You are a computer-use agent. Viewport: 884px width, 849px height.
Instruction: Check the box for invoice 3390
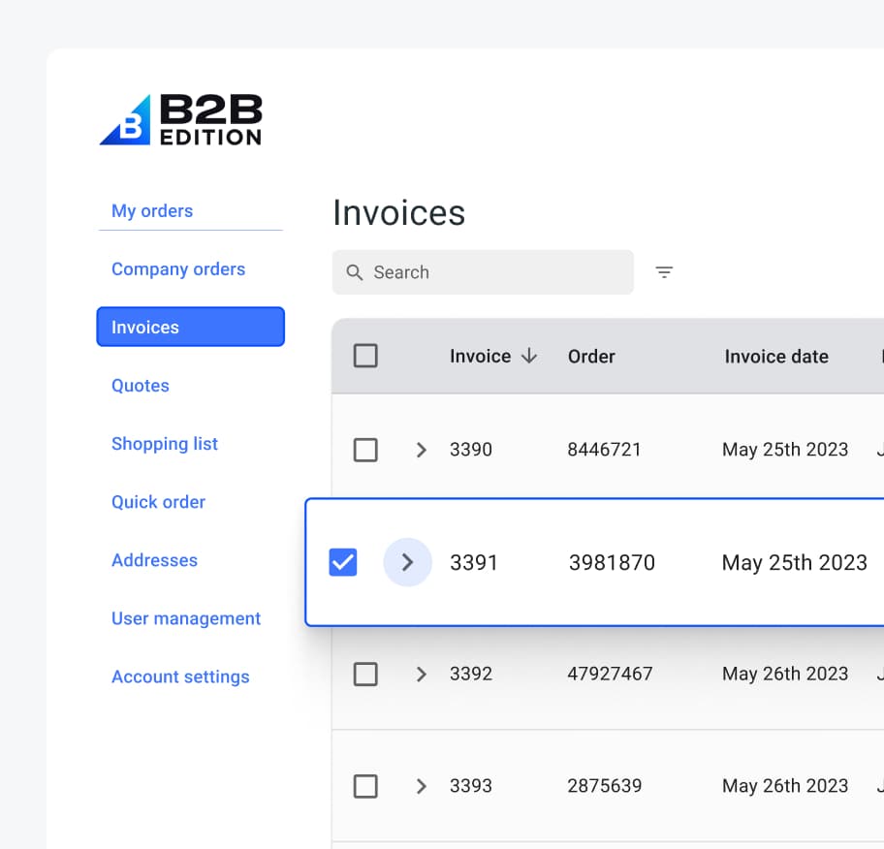pos(365,450)
